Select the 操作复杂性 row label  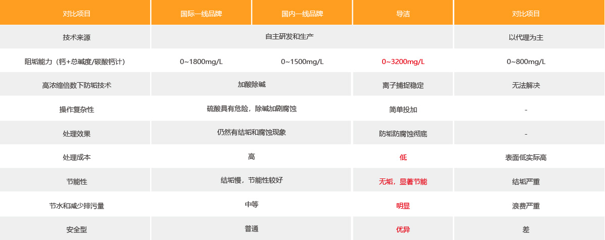click(x=76, y=109)
